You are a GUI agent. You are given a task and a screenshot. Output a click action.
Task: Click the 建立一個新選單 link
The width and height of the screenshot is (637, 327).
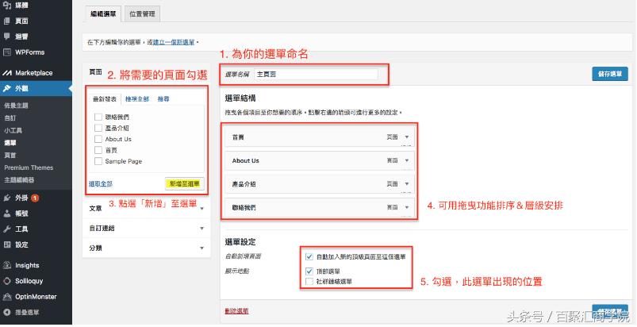[x=174, y=42]
